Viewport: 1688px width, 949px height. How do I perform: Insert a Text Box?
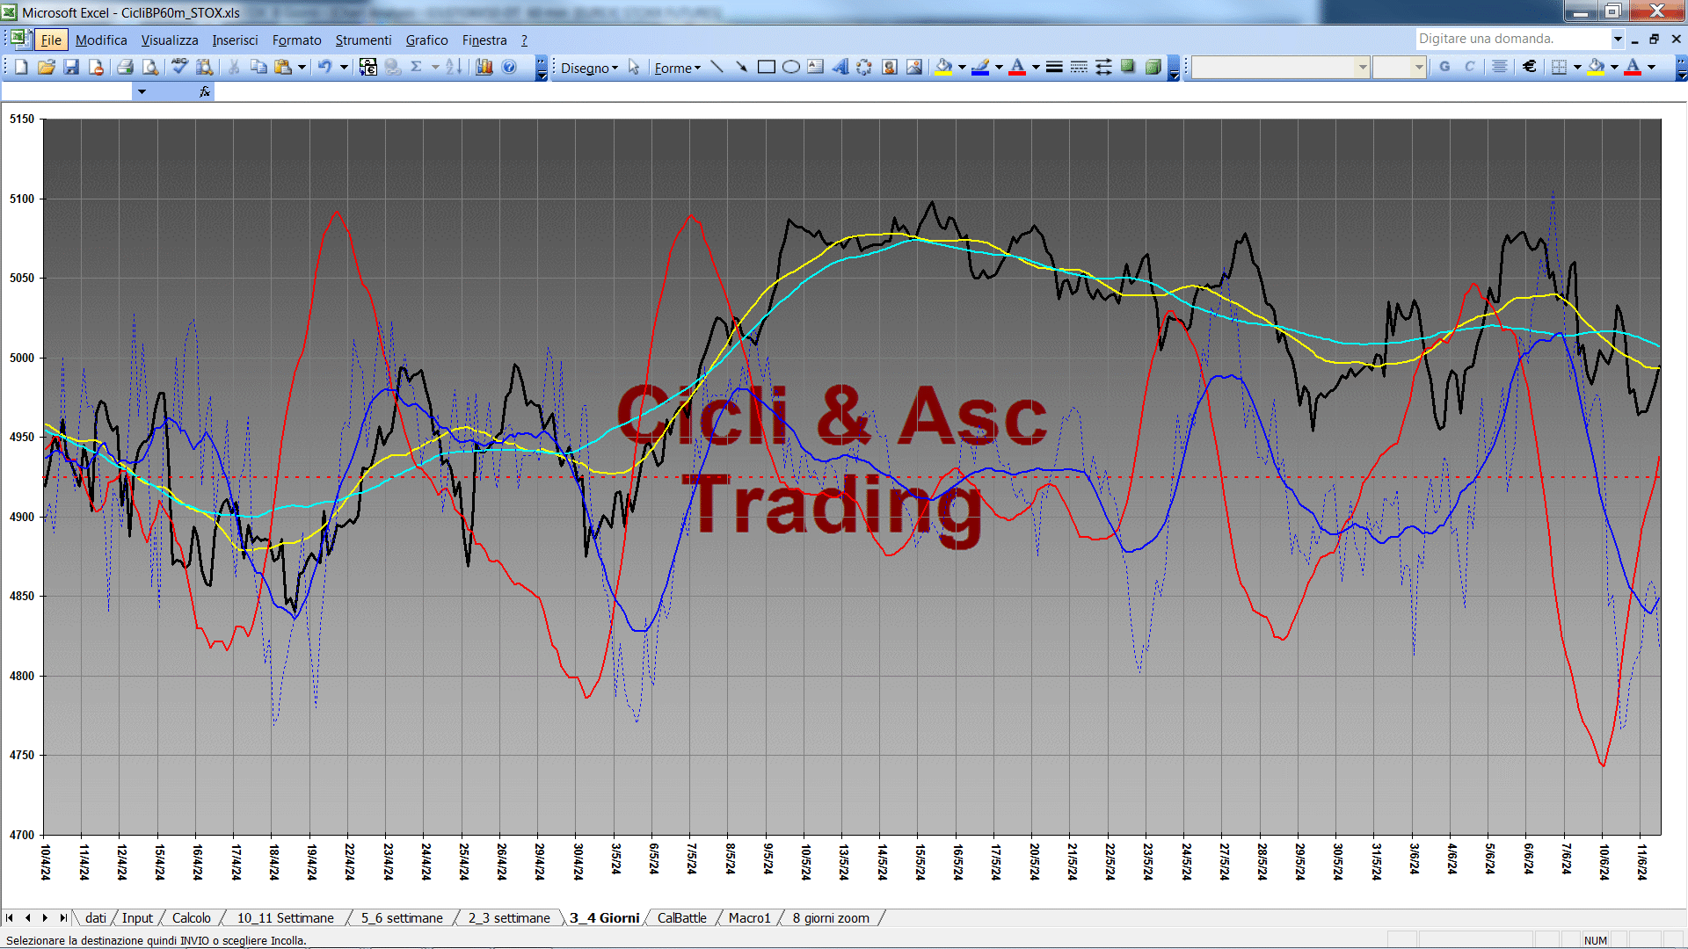(x=815, y=67)
